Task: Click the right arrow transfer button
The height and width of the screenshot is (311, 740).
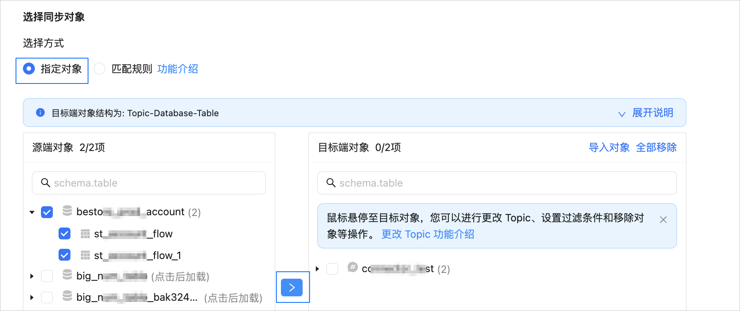Action: [292, 287]
